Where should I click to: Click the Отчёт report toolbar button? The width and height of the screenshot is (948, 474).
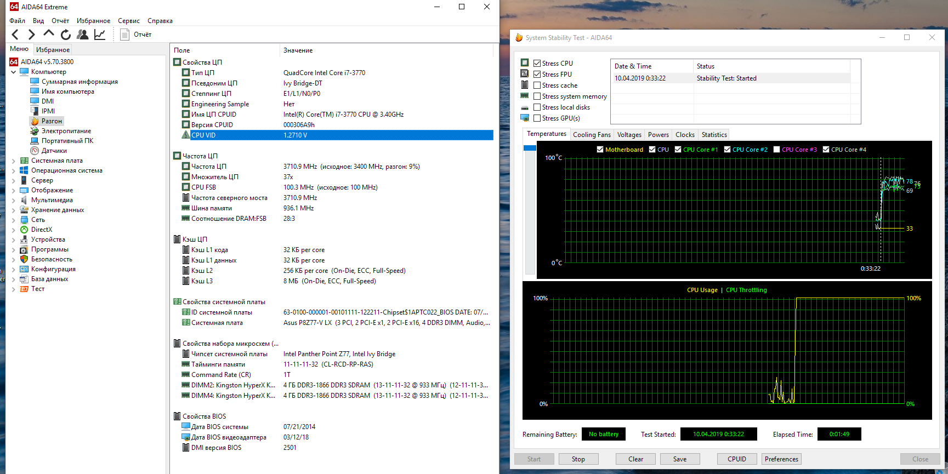point(136,35)
